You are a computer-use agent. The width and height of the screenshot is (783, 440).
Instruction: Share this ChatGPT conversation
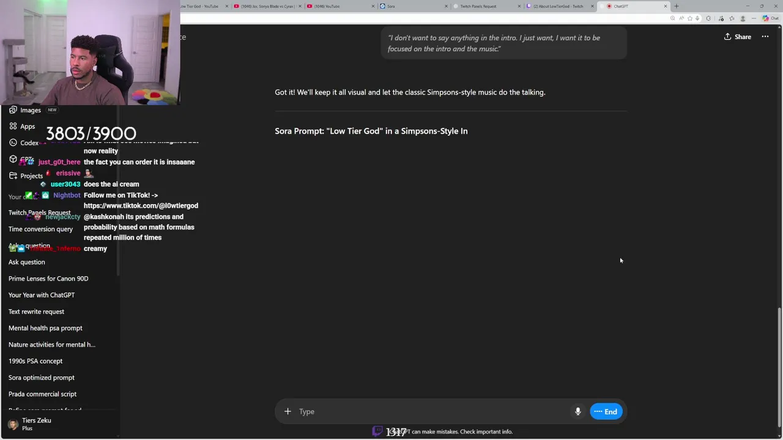(737, 37)
